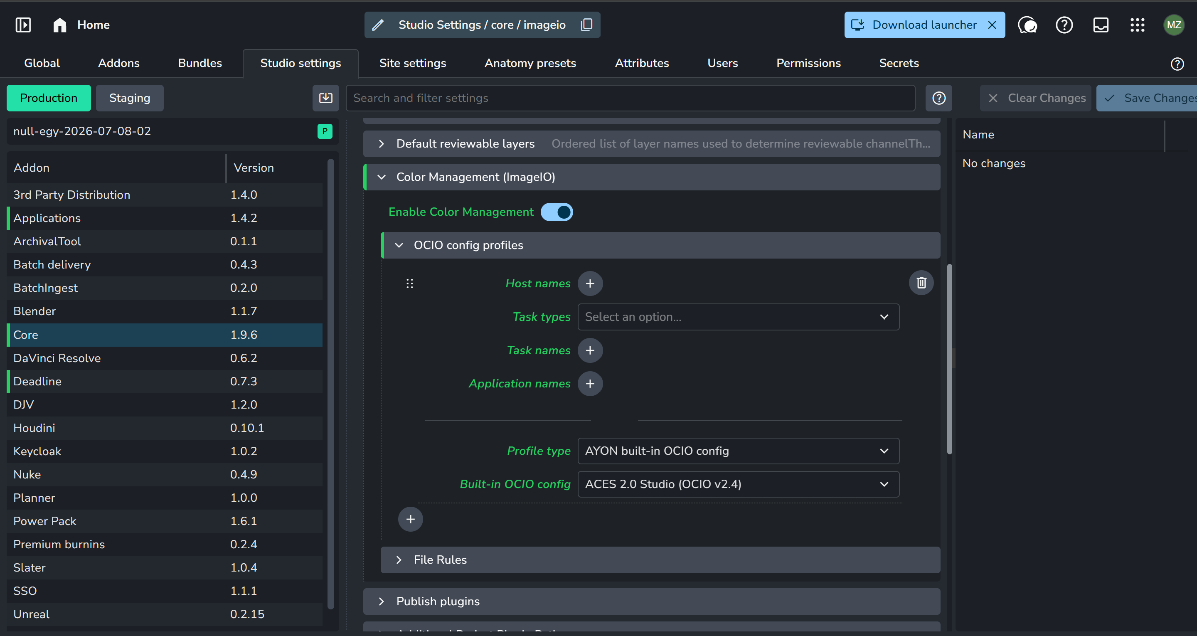Select the Applications addon row

[165, 219]
